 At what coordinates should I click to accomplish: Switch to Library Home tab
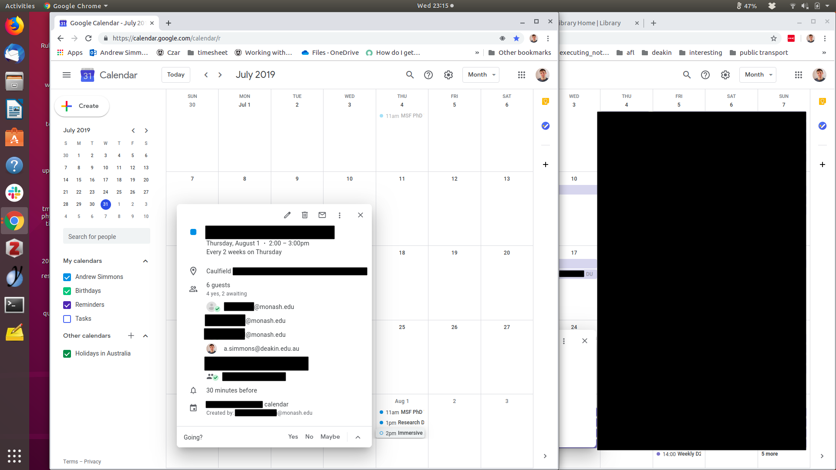(592, 23)
